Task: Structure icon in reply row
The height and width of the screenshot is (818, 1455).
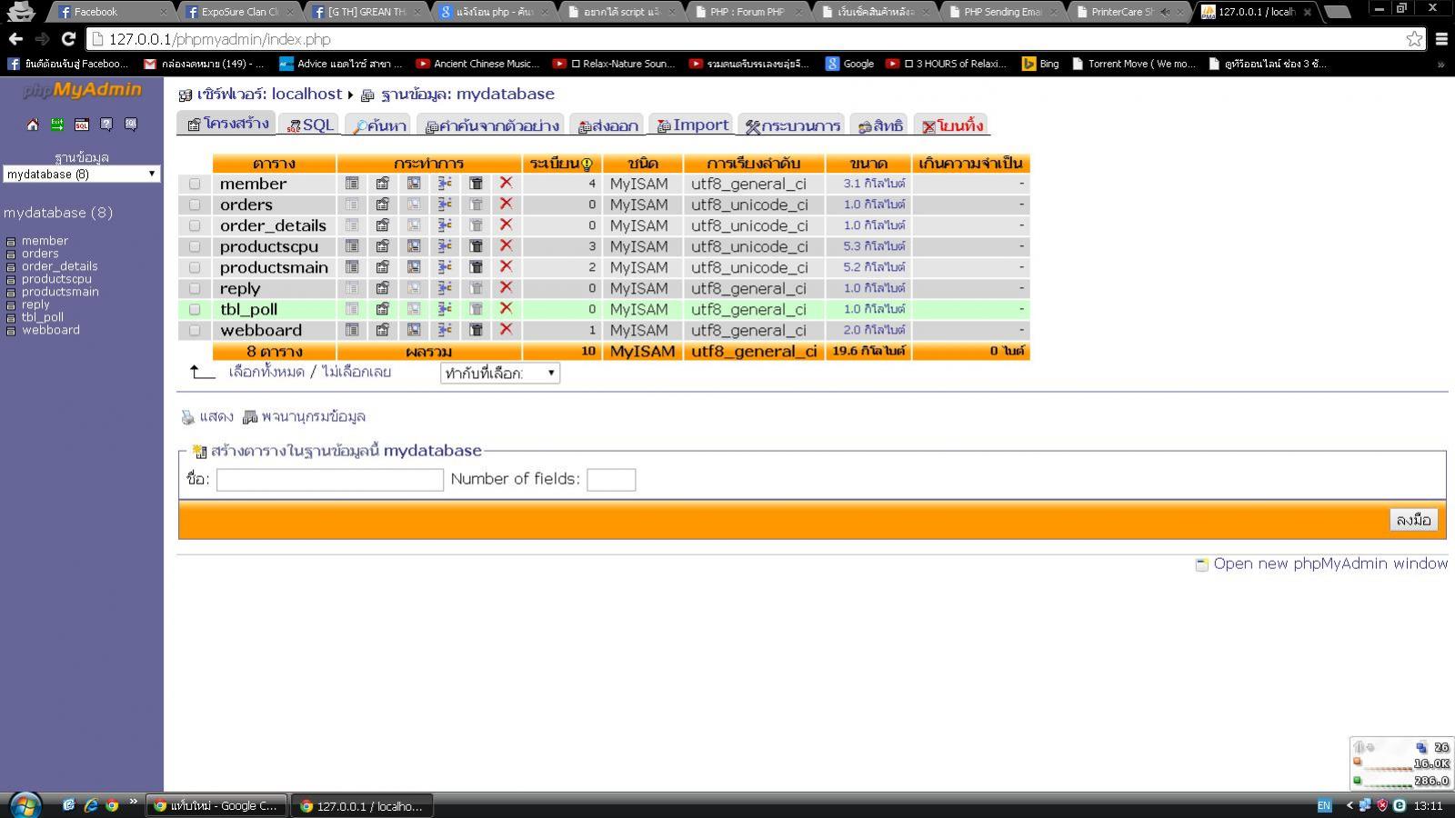Action: [x=383, y=288]
